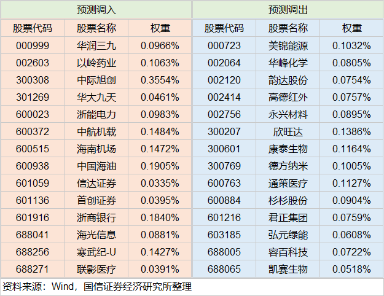The image size is (384, 296).
Task: Select 股票代码 column header under 预测调入
Action: [x=32, y=28]
